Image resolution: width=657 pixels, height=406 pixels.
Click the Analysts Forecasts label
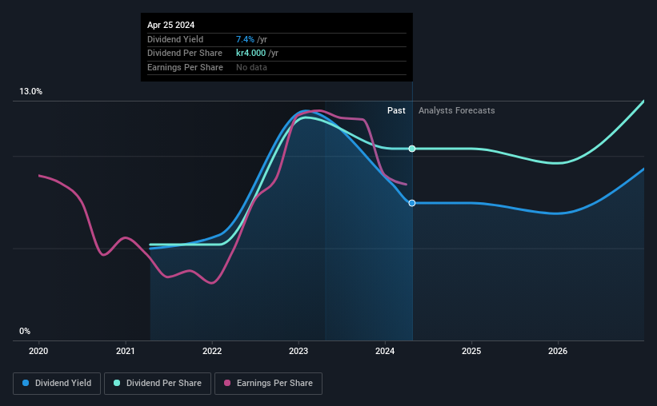pos(457,110)
